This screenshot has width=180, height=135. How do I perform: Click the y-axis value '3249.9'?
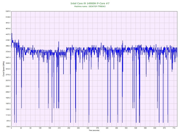click(x=8, y=63)
